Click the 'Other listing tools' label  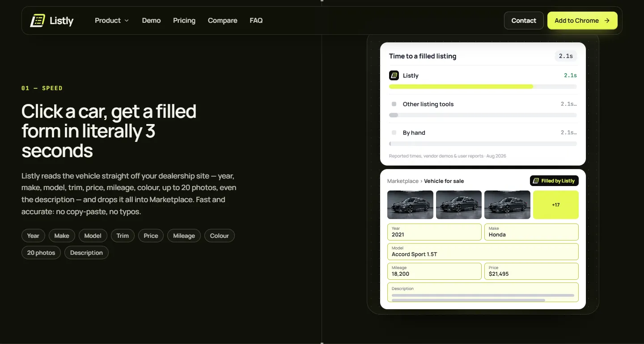pos(428,104)
